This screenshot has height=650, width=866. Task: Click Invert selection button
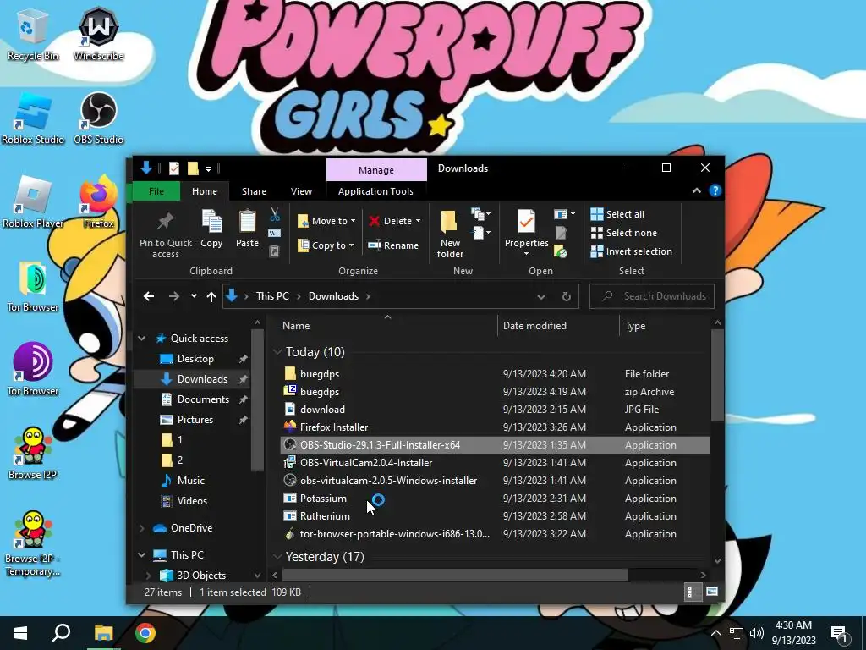tap(631, 251)
